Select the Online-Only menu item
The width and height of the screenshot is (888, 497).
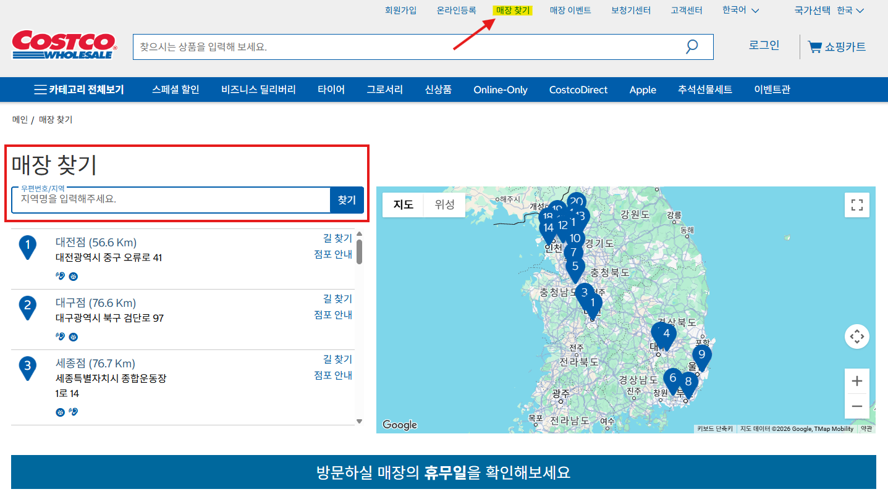(501, 90)
